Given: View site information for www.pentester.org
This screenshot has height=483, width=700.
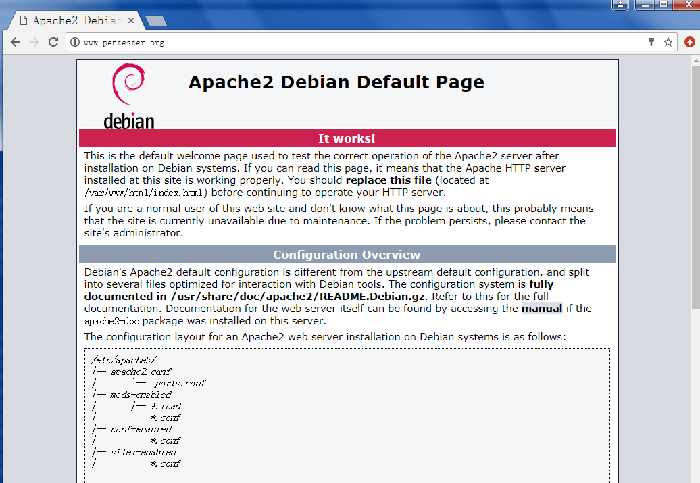Looking at the screenshot, I should click(75, 42).
